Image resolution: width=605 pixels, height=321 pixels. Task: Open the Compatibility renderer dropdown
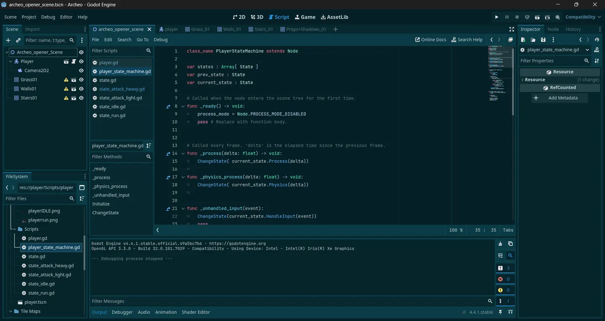(582, 17)
